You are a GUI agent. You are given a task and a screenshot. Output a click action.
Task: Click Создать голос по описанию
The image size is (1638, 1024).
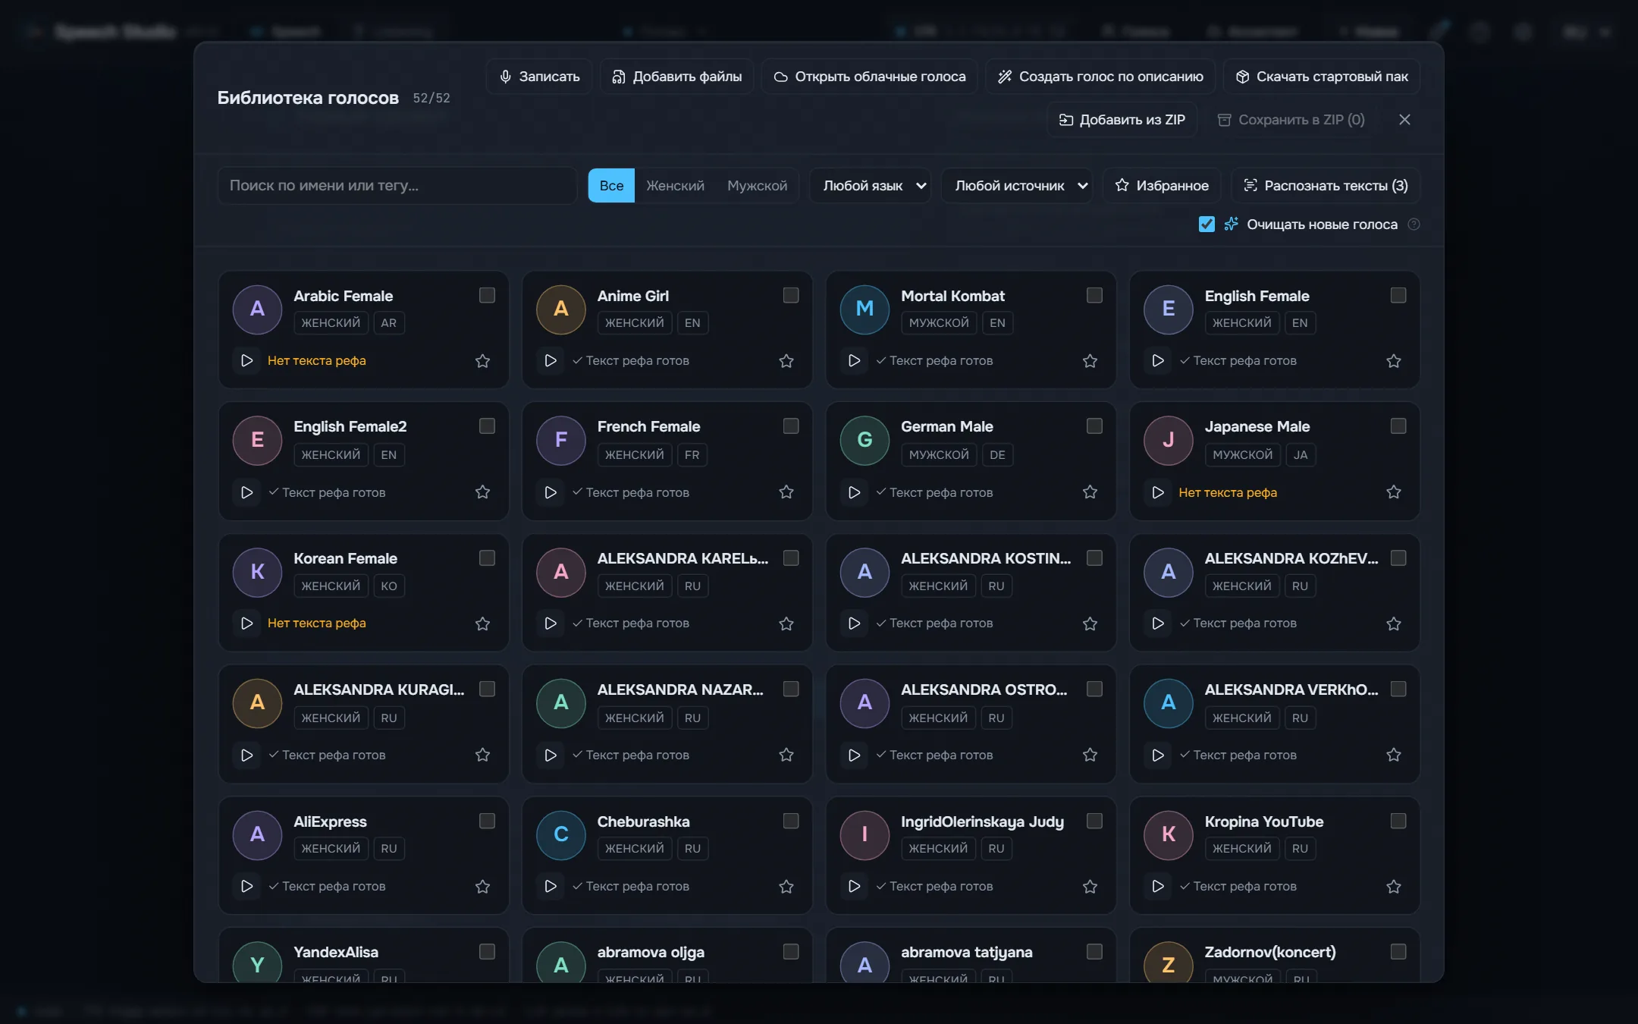click(x=1100, y=77)
